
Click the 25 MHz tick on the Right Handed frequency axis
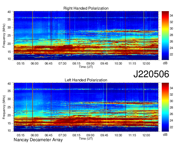[9, 35]
